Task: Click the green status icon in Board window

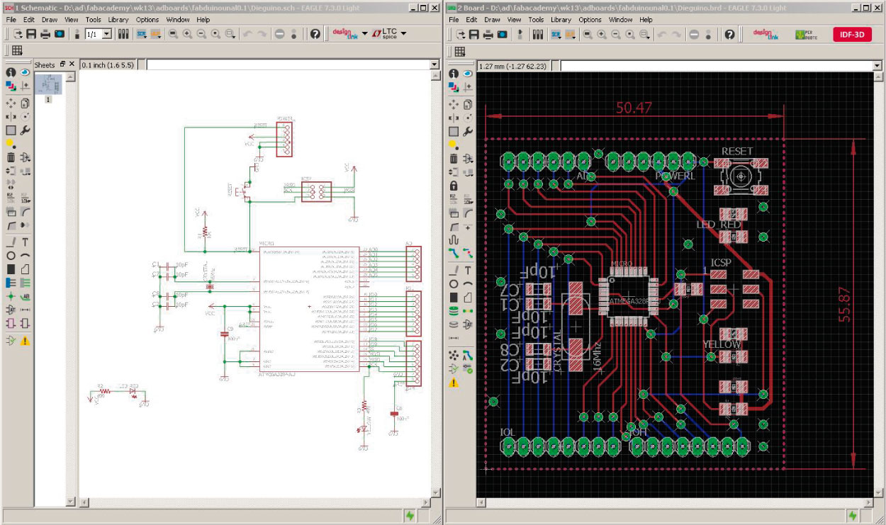Action: point(853,516)
